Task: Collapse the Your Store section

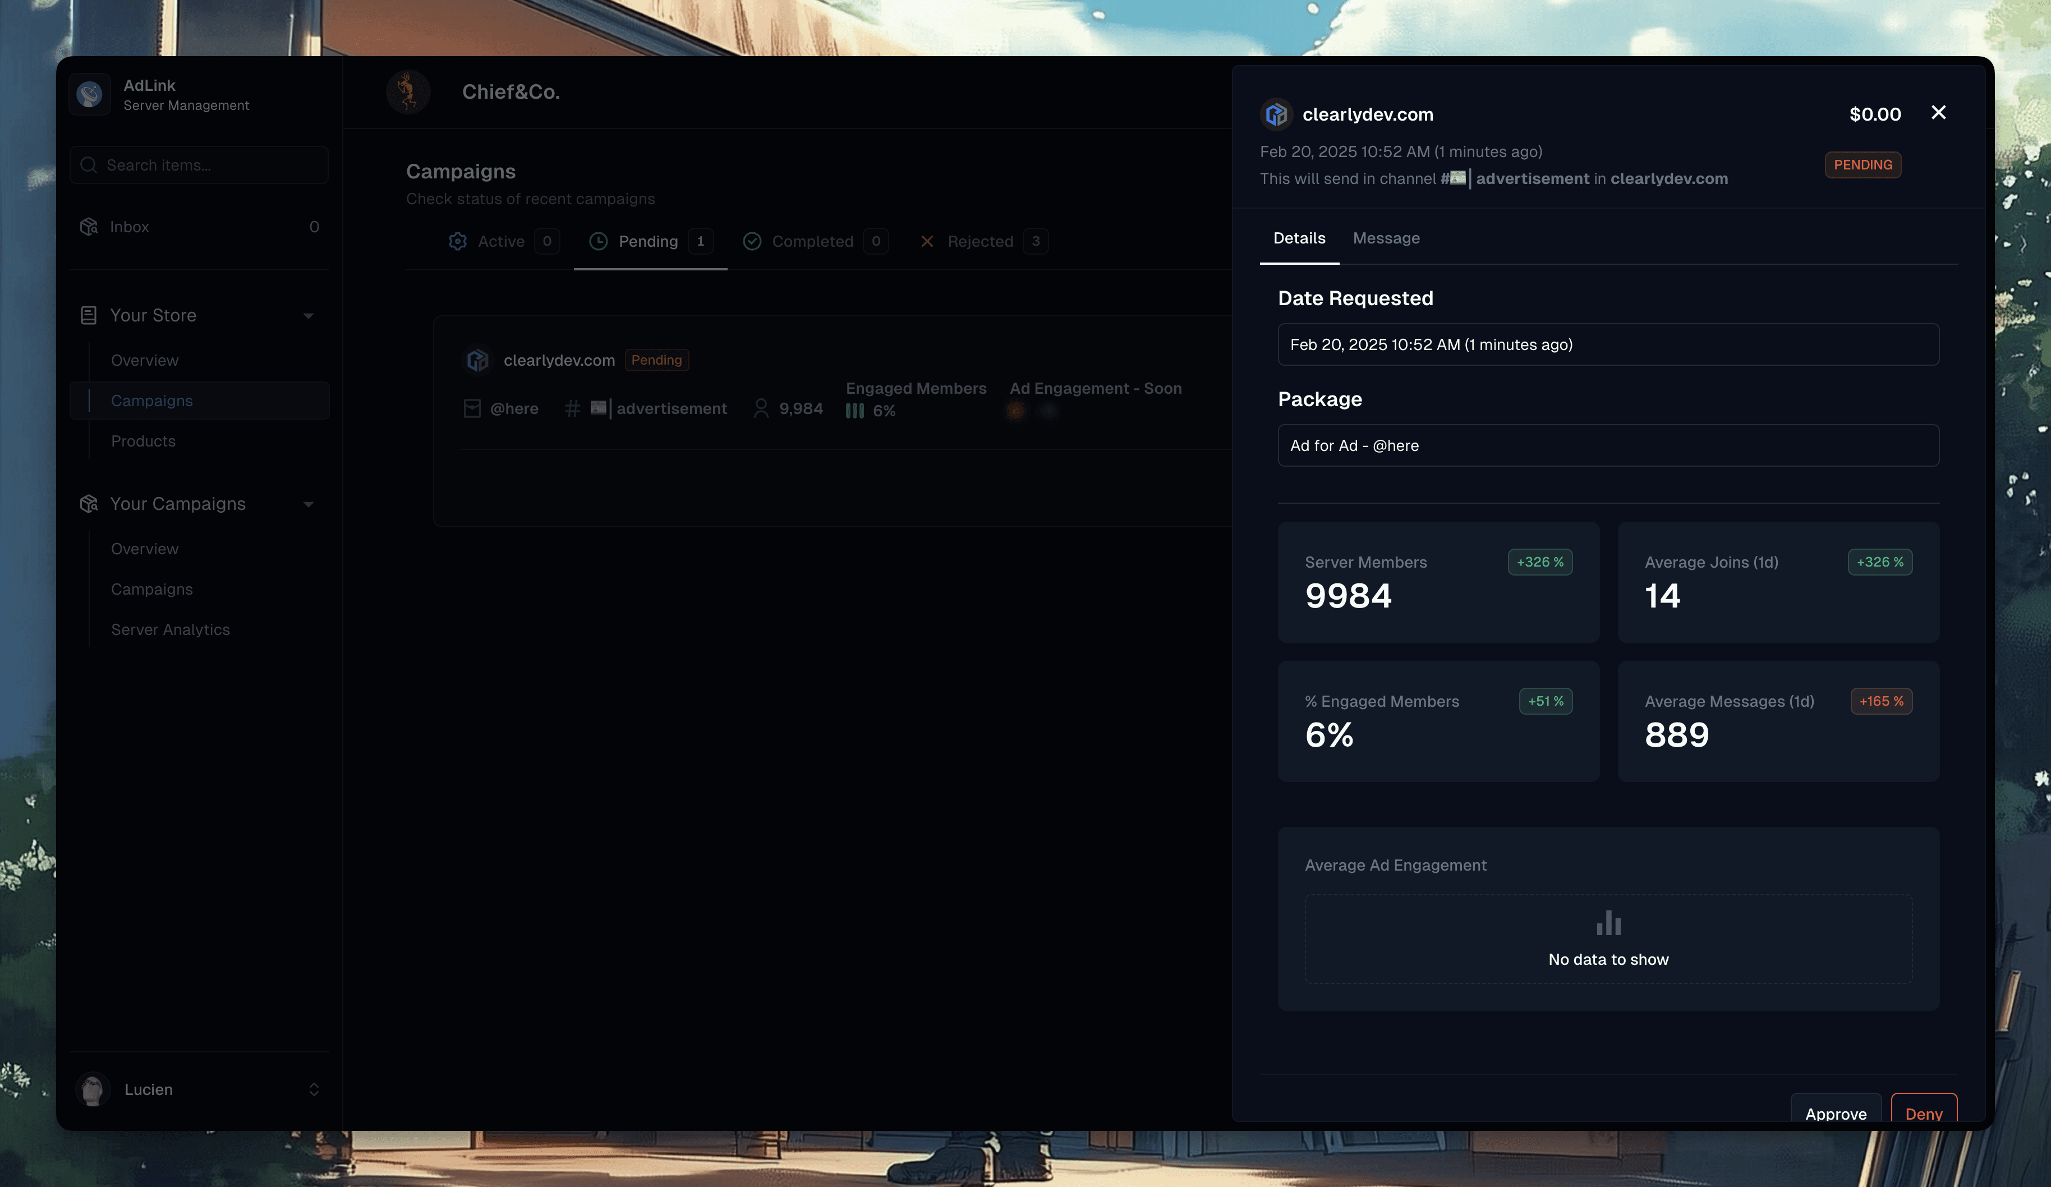Action: click(x=309, y=316)
